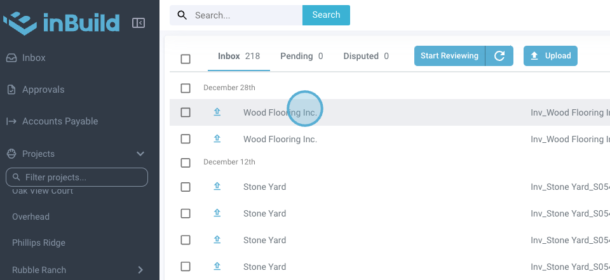Screen dimensions: 610x280
Task: Click the Accounts Payable arrow icon
Action: tap(11, 121)
